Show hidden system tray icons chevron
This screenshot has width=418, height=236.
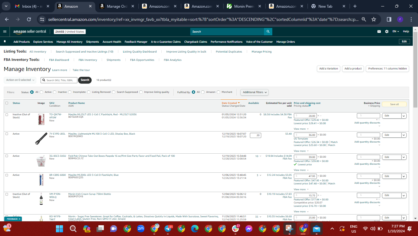pyautogui.click(x=332, y=229)
